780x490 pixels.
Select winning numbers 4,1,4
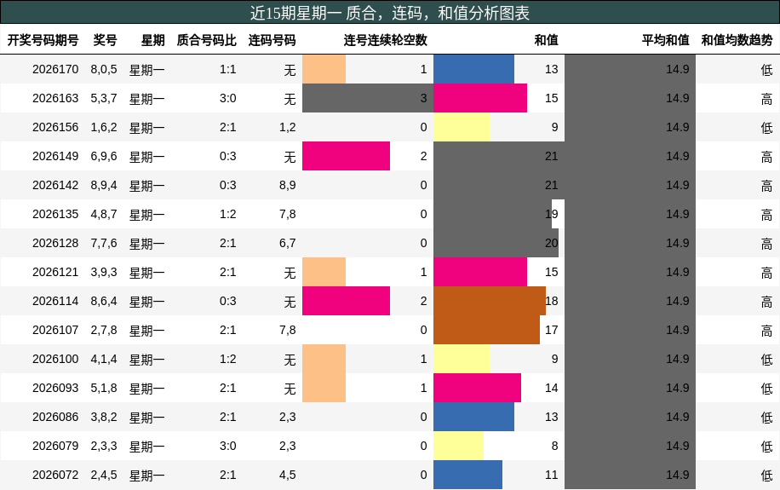coord(104,359)
